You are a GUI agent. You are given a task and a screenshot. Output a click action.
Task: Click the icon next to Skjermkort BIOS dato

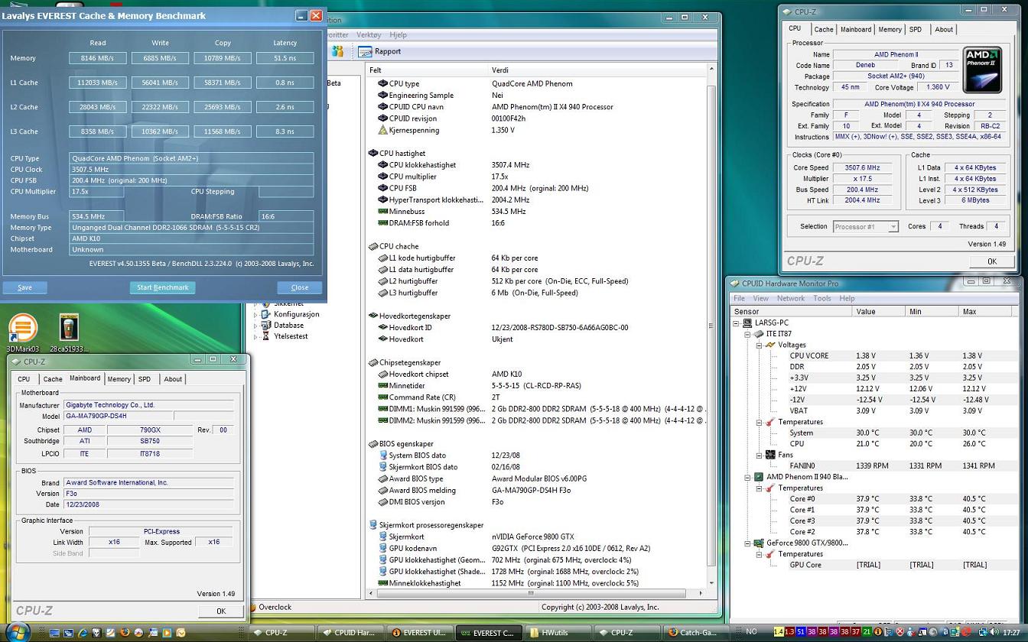382,467
